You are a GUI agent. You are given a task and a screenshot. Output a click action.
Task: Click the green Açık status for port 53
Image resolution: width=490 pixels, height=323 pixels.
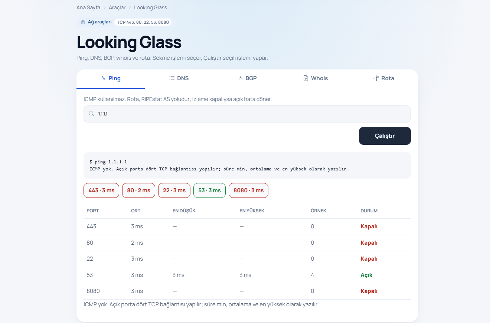click(x=366, y=275)
